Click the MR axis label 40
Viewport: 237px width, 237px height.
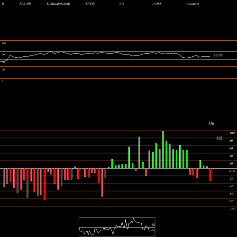[231, 156]
